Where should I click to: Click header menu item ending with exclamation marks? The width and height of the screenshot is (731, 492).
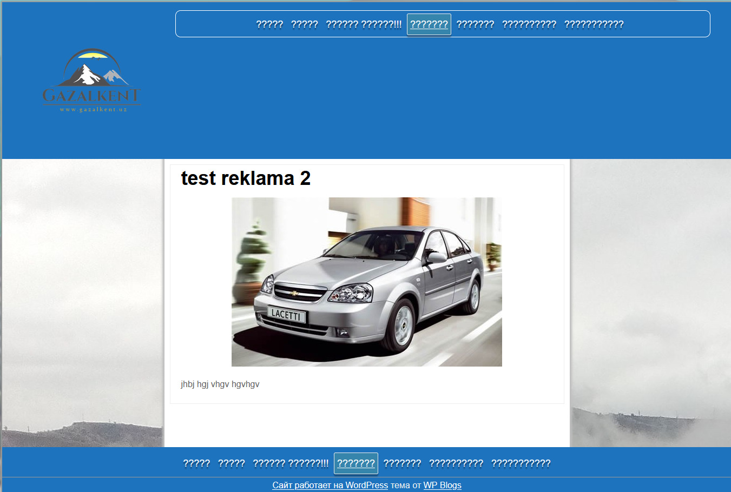(x=364, y=24)
